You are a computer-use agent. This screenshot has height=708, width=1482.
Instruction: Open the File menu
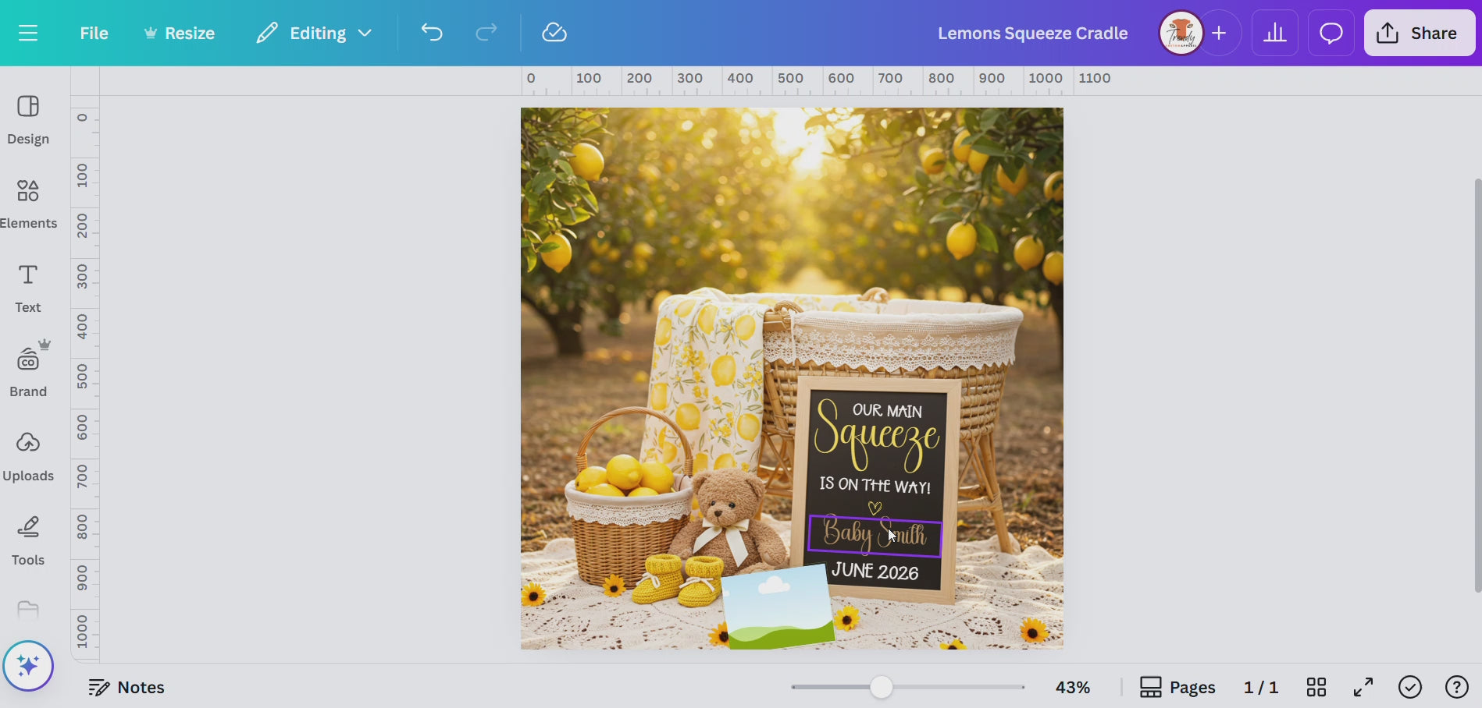[x=94, y=33]
